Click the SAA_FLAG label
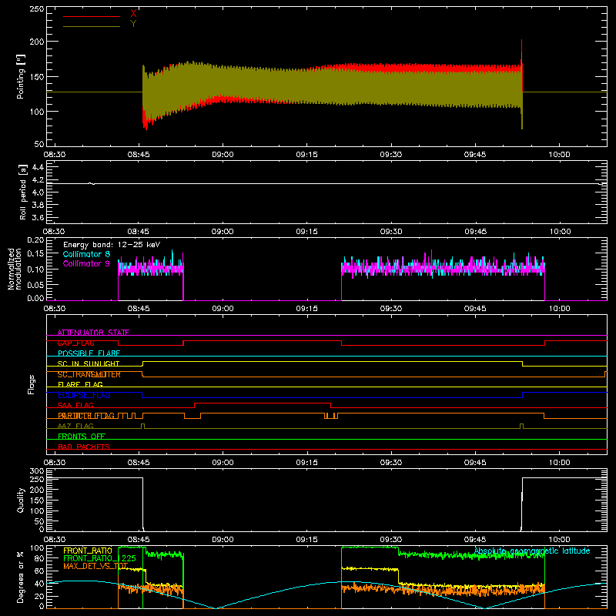This screenshot has height=616, width=616. pyautogui.click(x=75, y=406)
